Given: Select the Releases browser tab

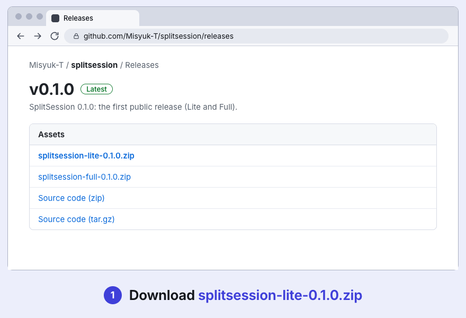Looking at the screenshot, I should tap(93, 18).
